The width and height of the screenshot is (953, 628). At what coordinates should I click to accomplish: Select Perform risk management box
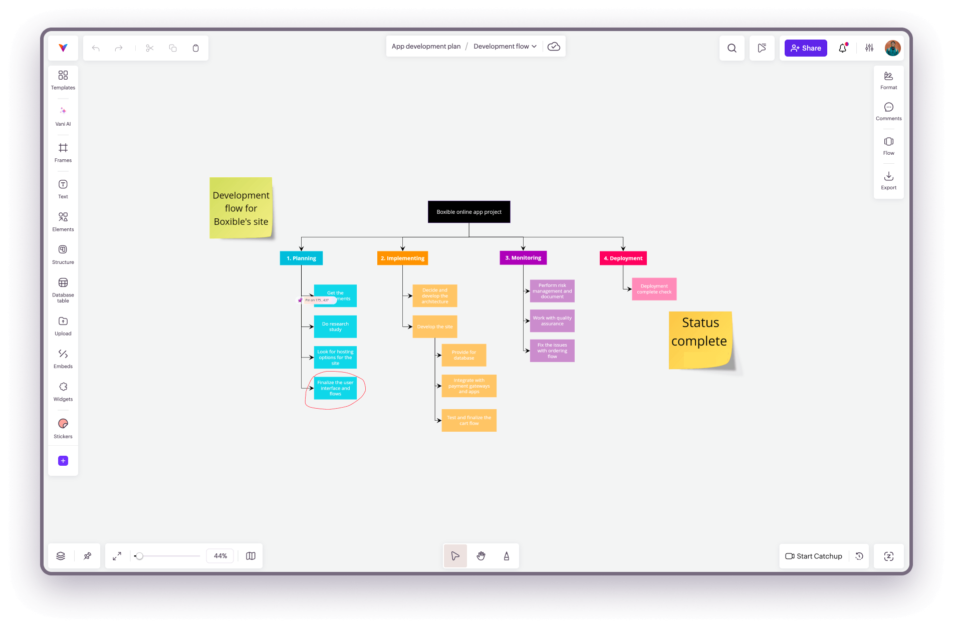click(552, 291)
